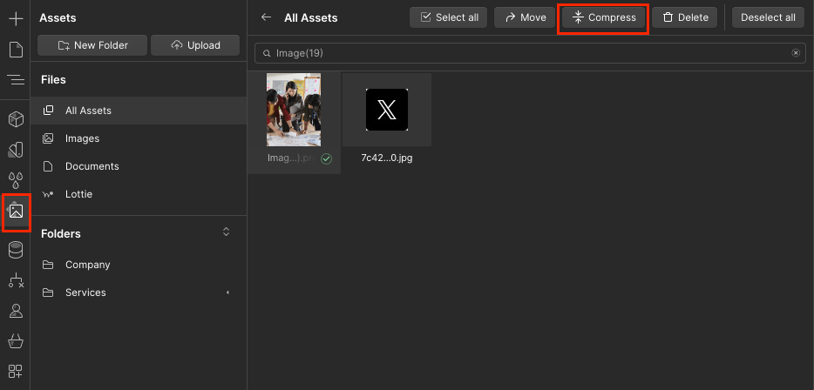Filter by Documents in the Files list
Screen dimensions: 814x390
(139, 166)
